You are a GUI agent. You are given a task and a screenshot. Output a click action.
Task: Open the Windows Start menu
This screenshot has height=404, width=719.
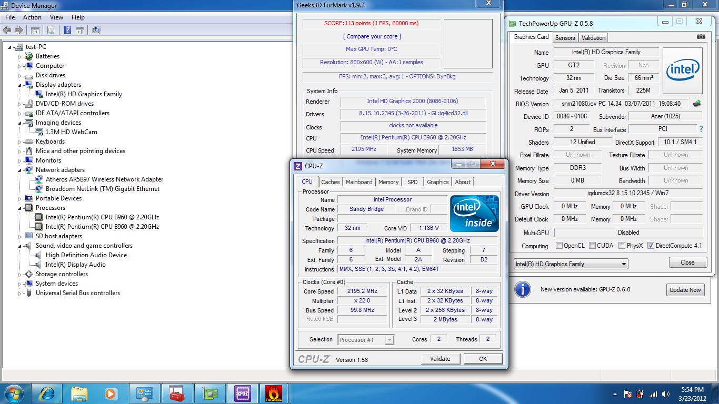(14, 393)
